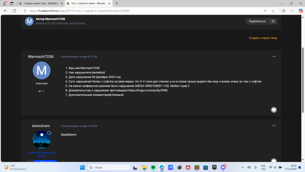The image size is (305, 172).
Task: Open the Wi-Fi network tray icon
Action: pos(271,167)
